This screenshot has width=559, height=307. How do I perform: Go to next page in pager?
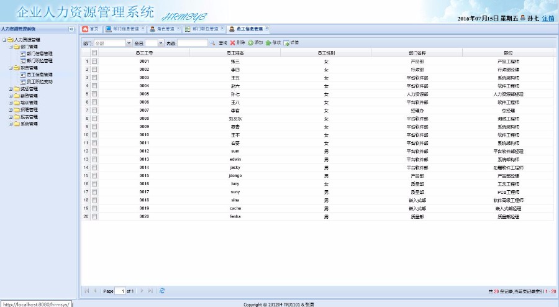point(142,291)
